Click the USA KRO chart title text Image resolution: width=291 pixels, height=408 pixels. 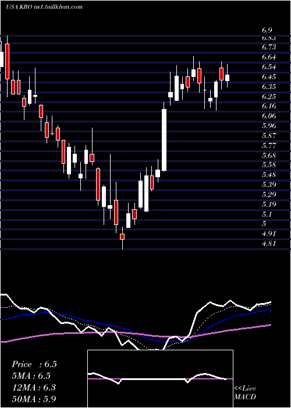tap(44, 6)
